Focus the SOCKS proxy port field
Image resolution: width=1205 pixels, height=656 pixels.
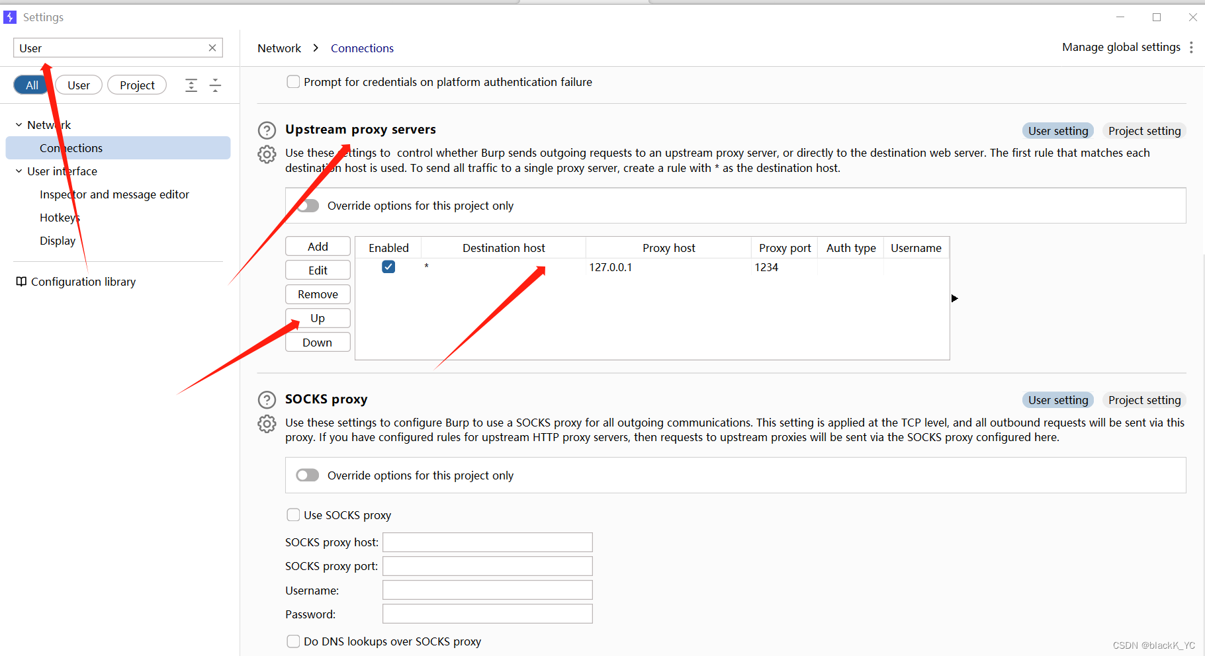pos(488,566)
